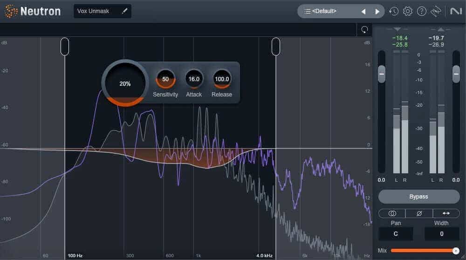This screenshot has height=260, width=466.
Task: Click the 20% amount knob
Action: [x=125, y=83]
